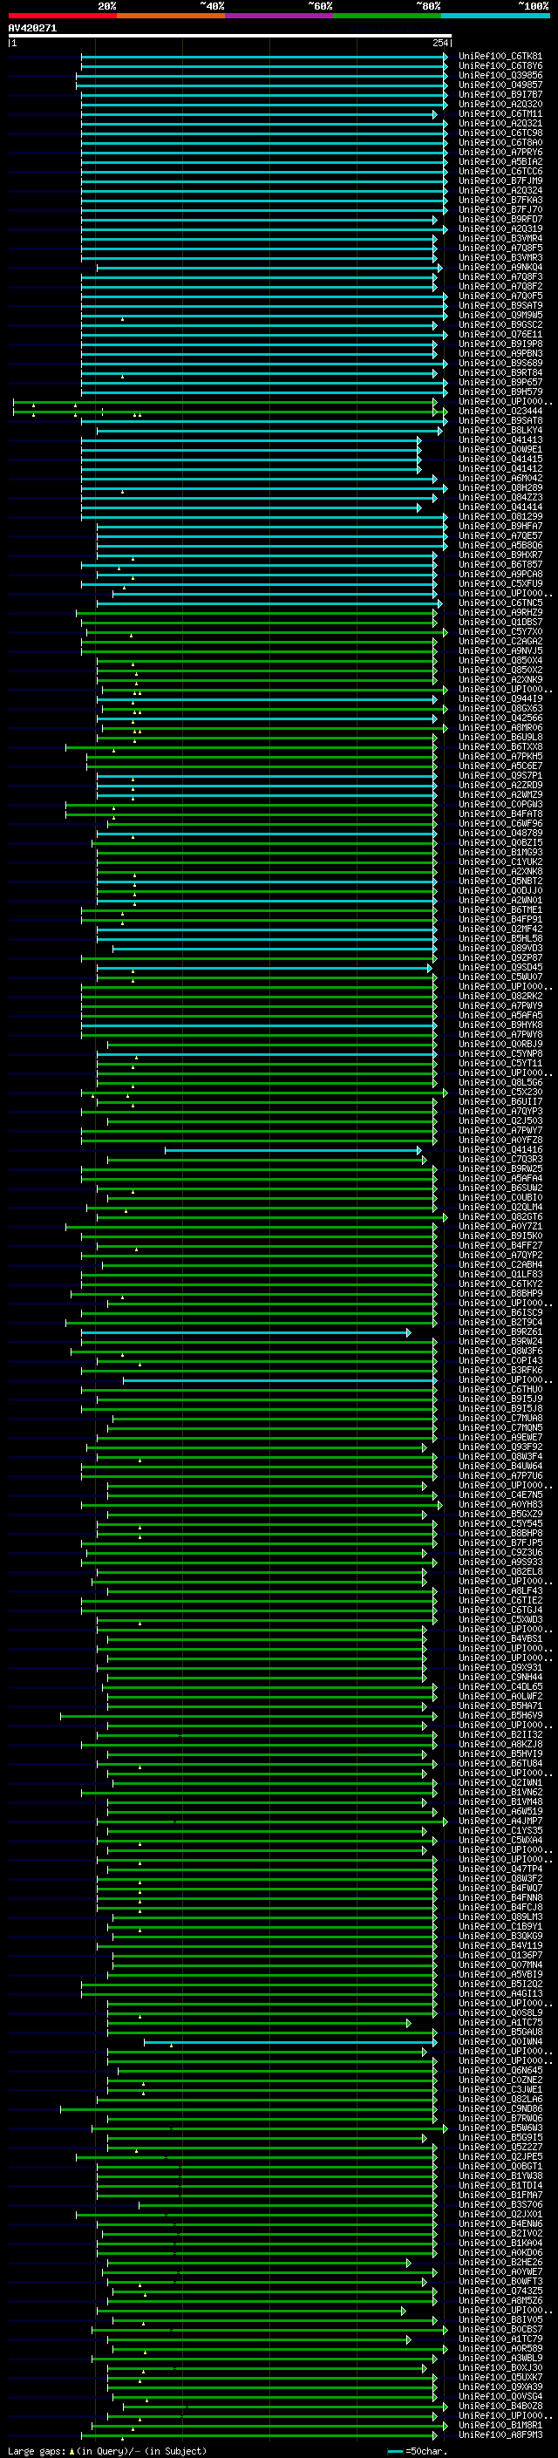Select the UniRef100_C6TNC5 label
Screen dimensions: 558x2458
click(x=500, y=603)
